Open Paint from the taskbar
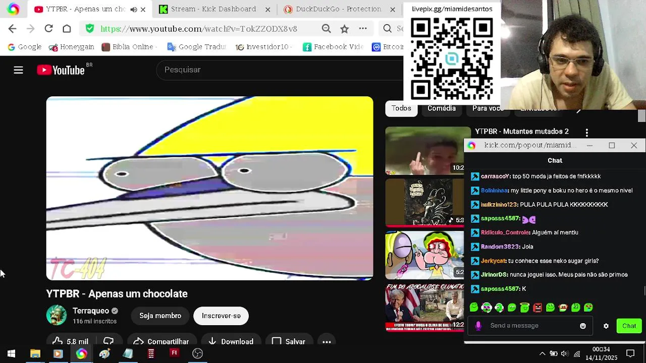This screenshot has width=646, height=363. click(x=104, y=353)
